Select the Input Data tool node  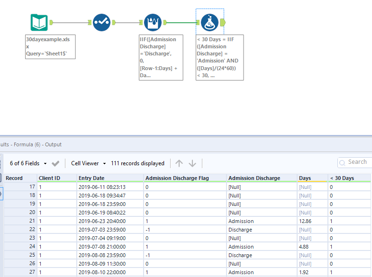39,22
